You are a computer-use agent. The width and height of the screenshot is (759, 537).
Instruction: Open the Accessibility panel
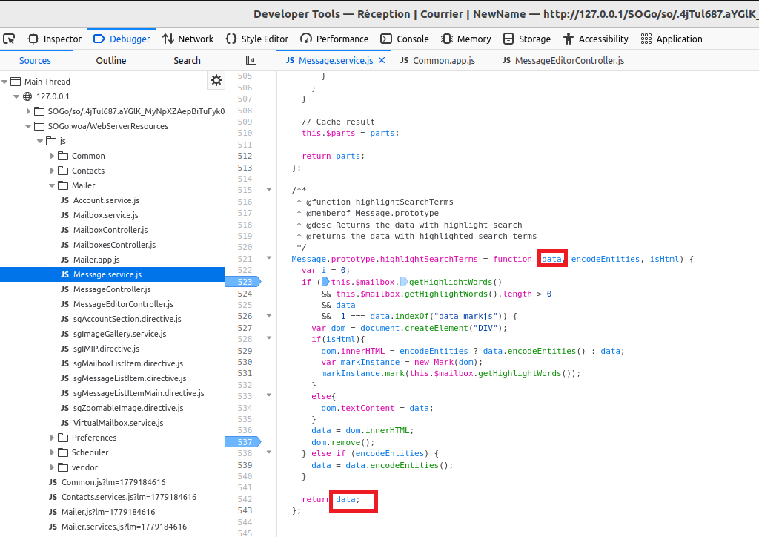point(596,39)
